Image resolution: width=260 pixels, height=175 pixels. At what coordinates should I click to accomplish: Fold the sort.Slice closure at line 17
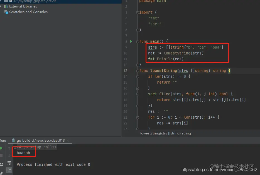[138, 94]
